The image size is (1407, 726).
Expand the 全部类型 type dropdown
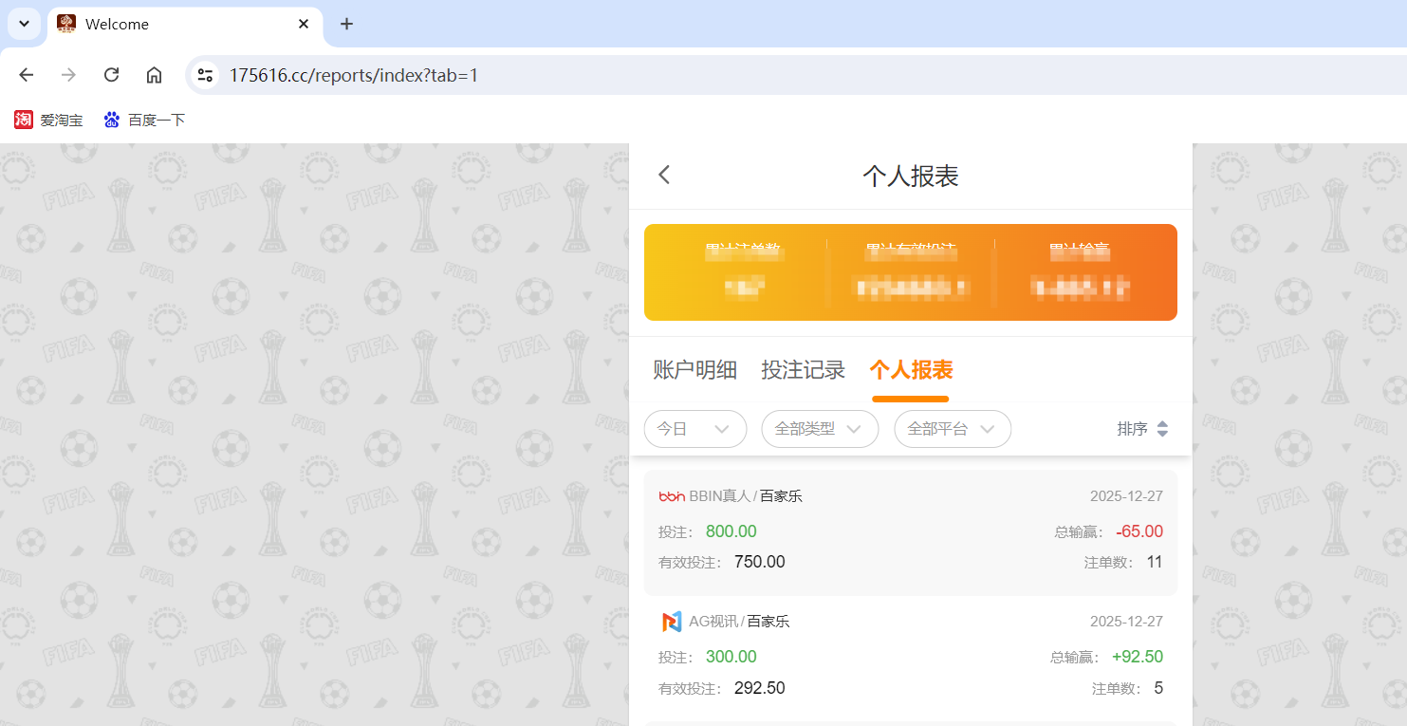[x=820, y=429]
